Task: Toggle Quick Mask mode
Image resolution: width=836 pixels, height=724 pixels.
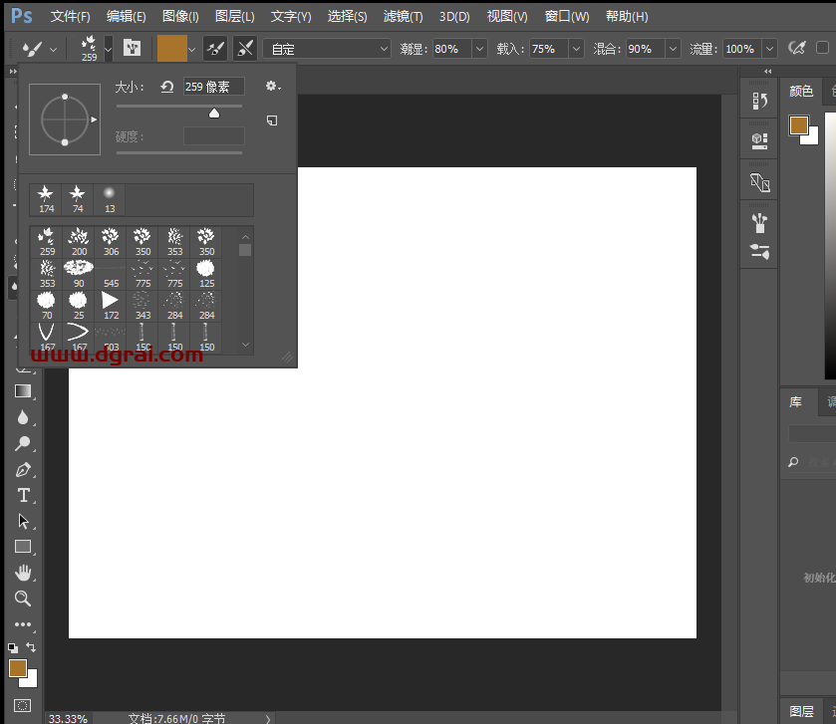Action: pyautogui.click(x=23, y=705)
